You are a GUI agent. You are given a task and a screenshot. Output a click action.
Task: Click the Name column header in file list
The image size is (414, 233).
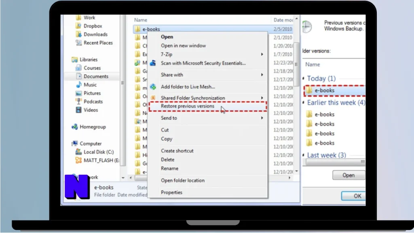coord(141,20)
